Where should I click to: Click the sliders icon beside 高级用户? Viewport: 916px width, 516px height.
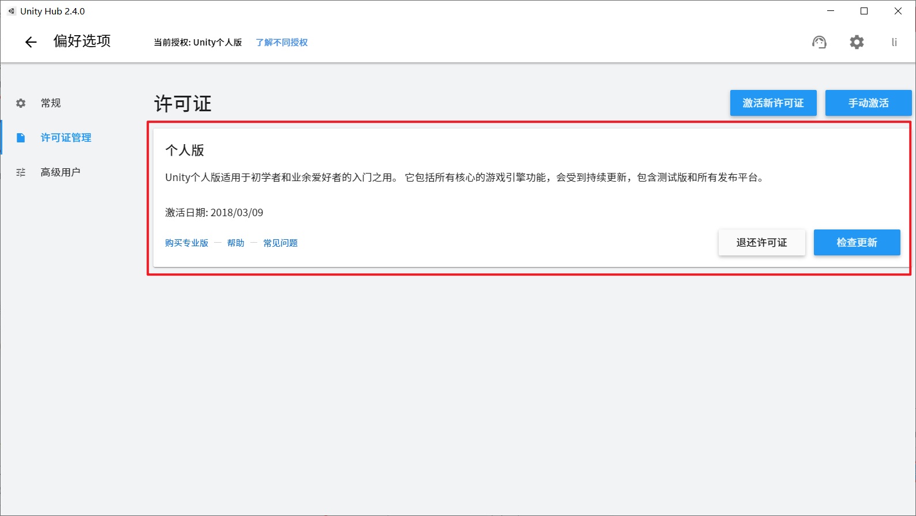21,172
